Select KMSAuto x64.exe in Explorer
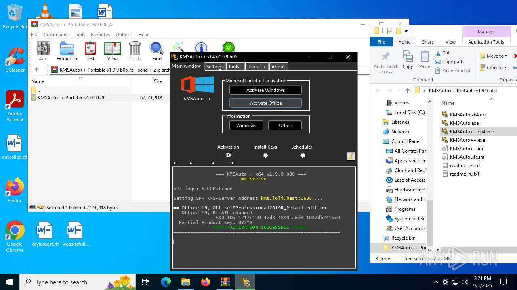 tap(468, 115)
